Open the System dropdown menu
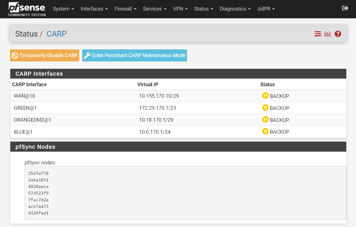This screenshot has width=356, height=227. 61,9
